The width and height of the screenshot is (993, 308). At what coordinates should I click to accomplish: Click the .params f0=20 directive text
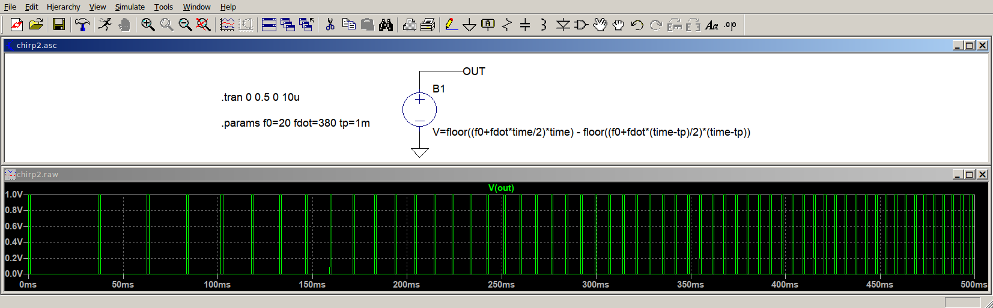point(296,123)
